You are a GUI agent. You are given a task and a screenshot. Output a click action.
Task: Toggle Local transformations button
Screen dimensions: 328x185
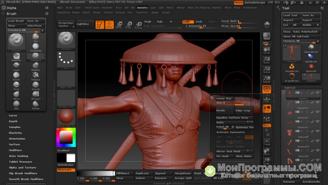[x=267, y=108]
